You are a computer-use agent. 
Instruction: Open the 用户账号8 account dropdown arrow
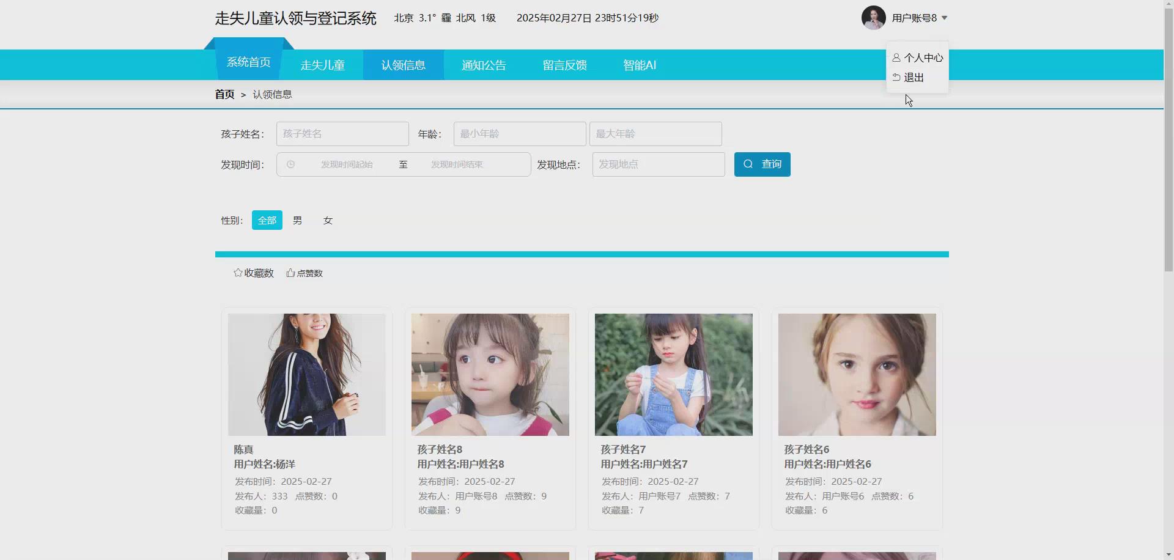click(945, 18)
